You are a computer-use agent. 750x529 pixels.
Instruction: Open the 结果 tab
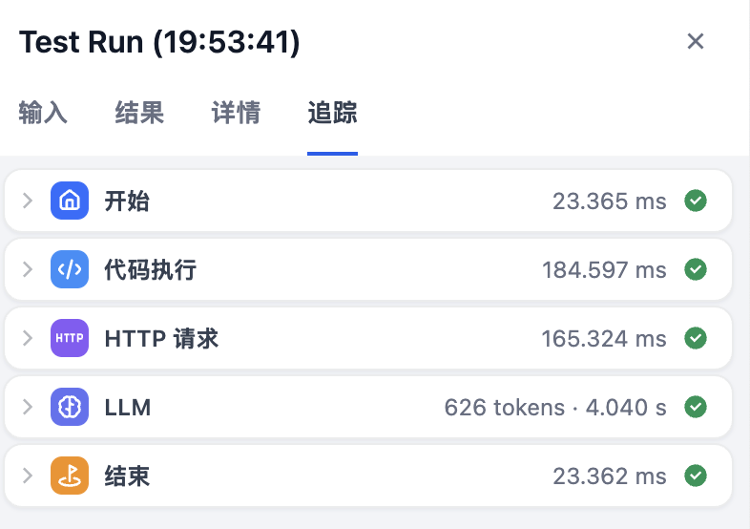(x=139, y=113)
